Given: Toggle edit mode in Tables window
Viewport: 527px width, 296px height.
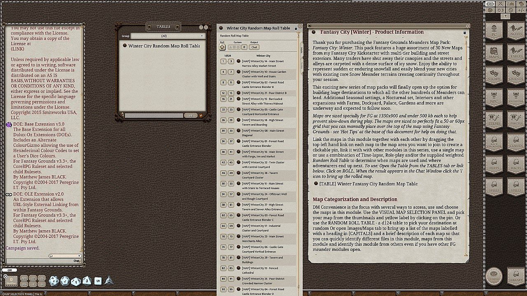Looking at the screenshot, I should pyautogui.click(x=201, y=116).
